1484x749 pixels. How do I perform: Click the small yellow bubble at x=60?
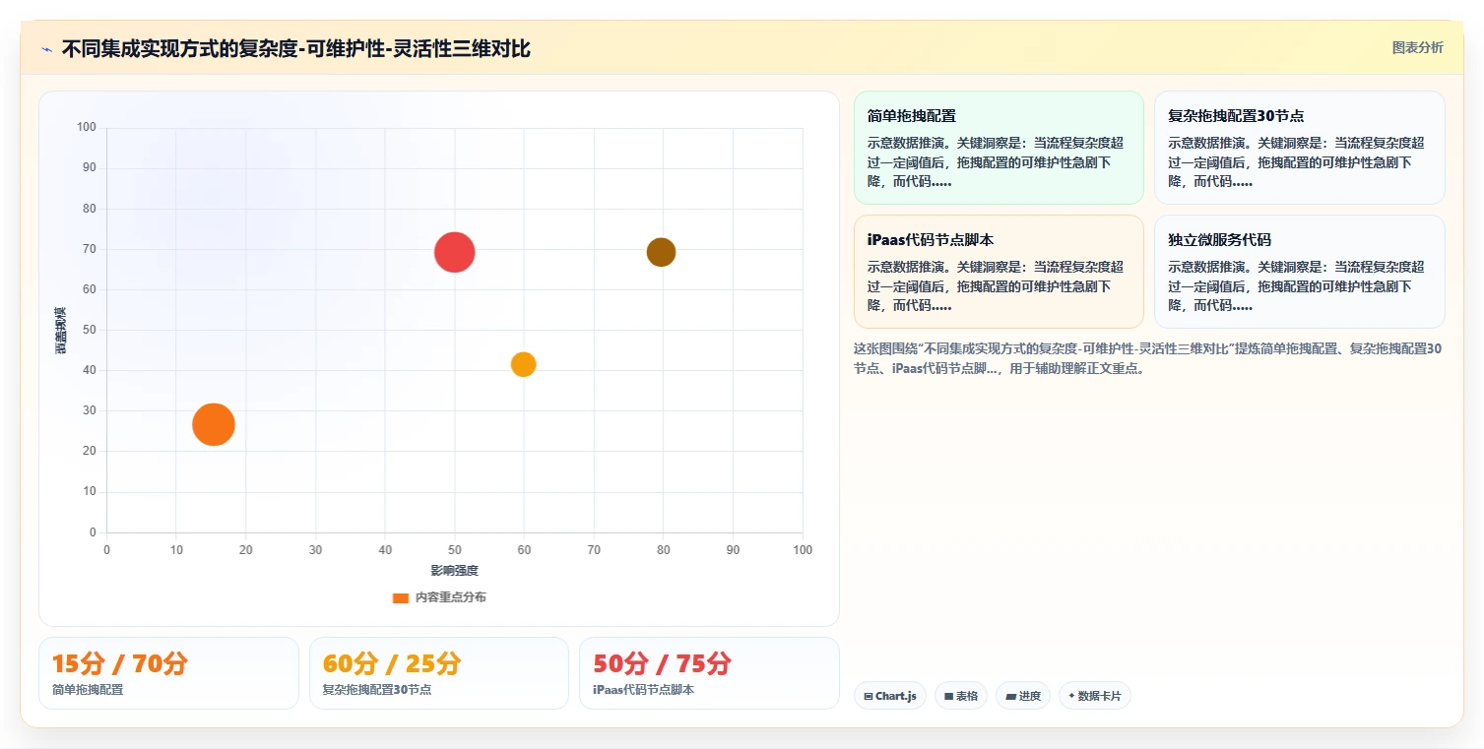pos(523,364)
